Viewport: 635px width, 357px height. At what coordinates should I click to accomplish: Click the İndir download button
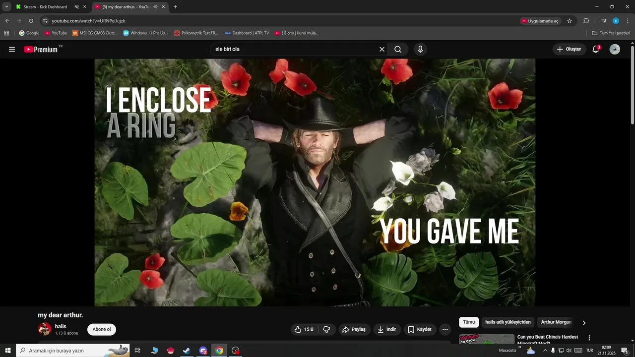[387, 329]
